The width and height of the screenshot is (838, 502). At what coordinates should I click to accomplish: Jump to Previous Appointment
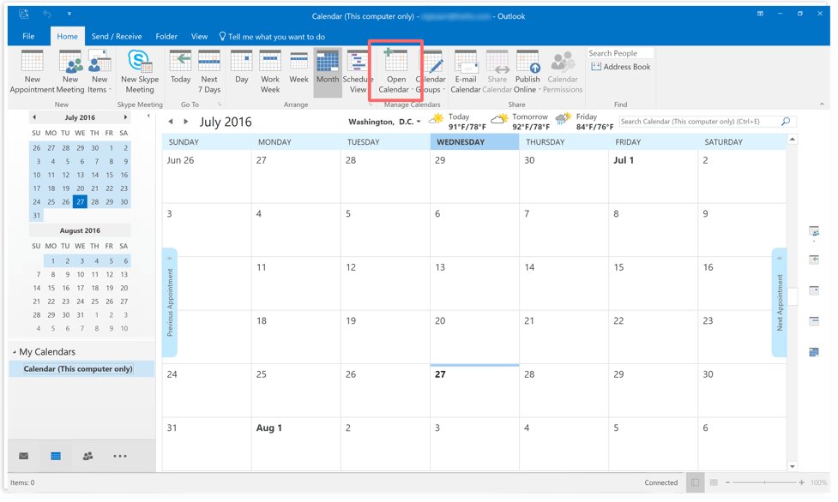(170, 302)
